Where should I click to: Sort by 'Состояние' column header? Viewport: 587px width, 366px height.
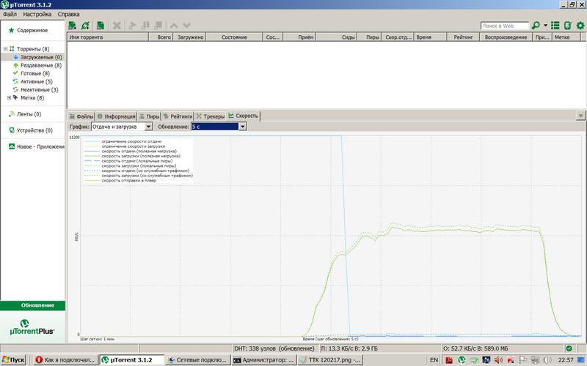pyautogui.click(x=234, y=37)
